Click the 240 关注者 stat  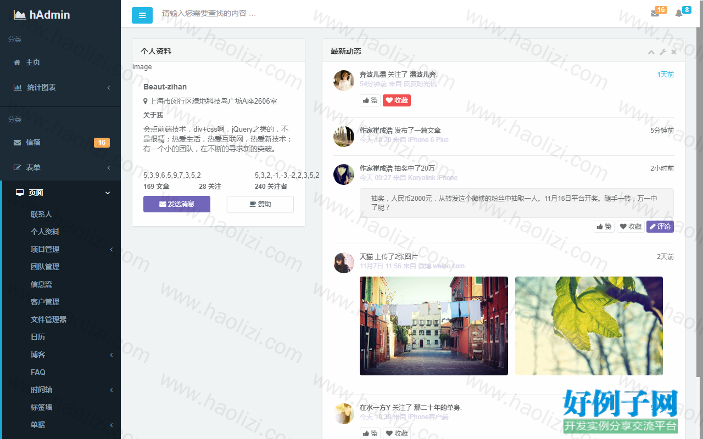(x=271, y=187)
